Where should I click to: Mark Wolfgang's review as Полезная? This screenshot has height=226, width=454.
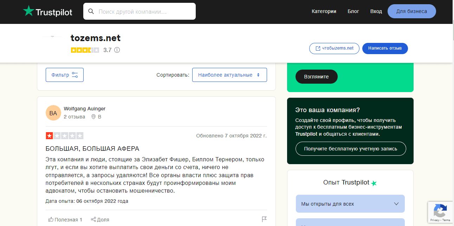pyautogui.click(x=65, y=219)
